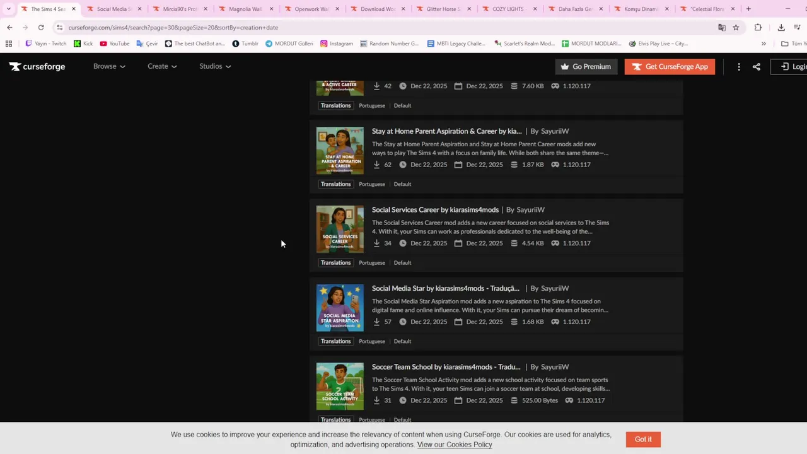
Task: Bookmark page with star icon
Action: click(x=736, y=28)
